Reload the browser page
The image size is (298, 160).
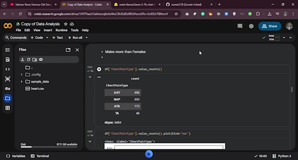(20, 14)
